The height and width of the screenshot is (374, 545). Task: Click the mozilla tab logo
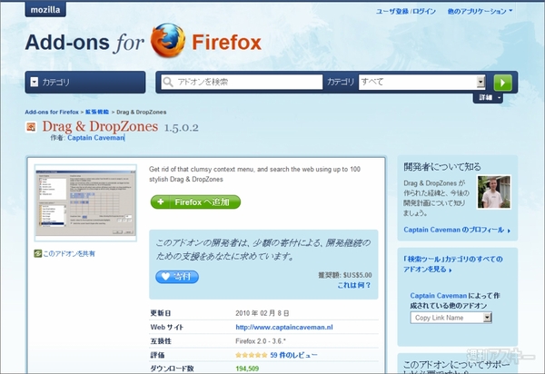[45, 9]
